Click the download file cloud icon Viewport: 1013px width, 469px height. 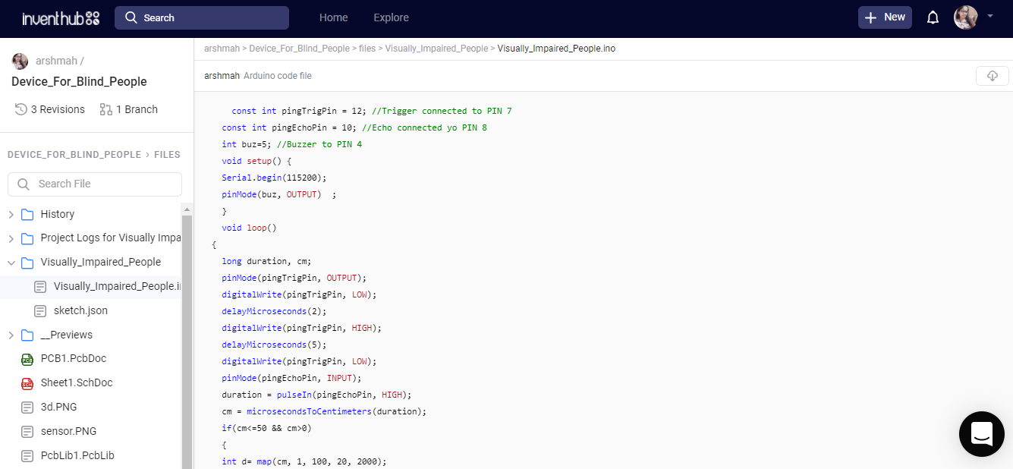(992, 76)
